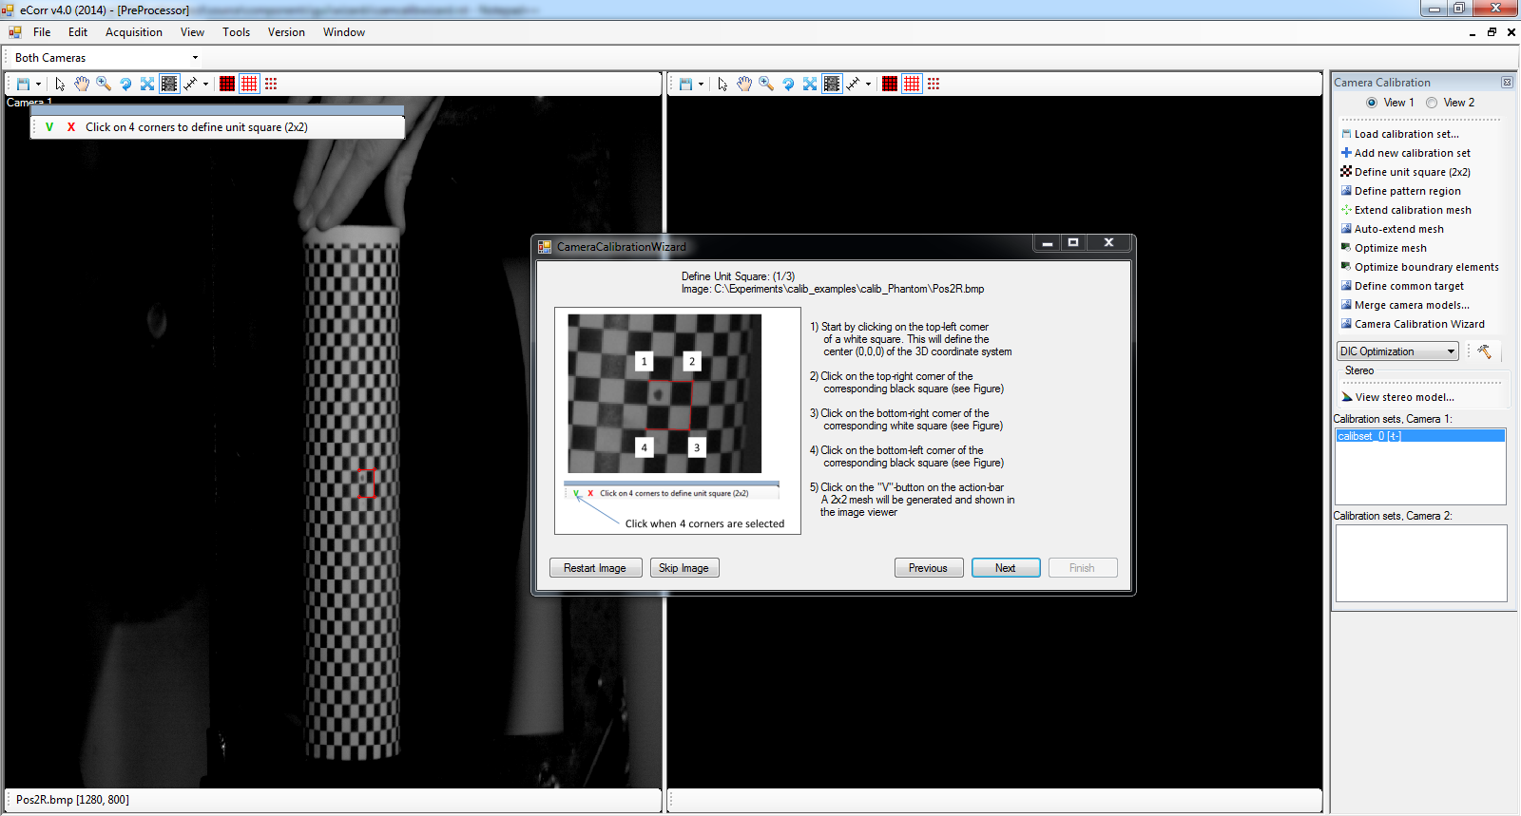This screenshot has height=816, width=1521.
Task: Click fit-to-window arrows icon in the right viewer
Action: (810, 84)
